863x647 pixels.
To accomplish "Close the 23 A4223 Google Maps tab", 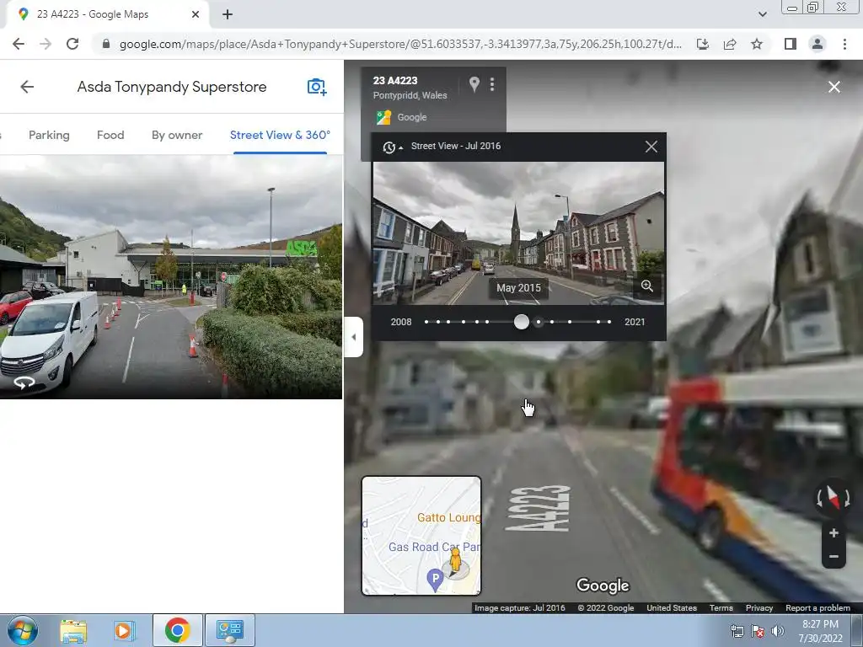I will coord(196,14).
